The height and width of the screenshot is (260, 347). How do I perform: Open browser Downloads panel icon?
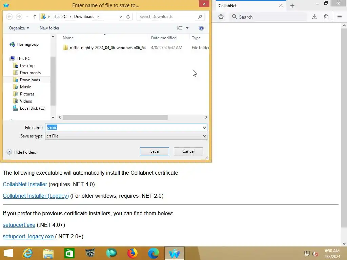[x=314, y=17]
